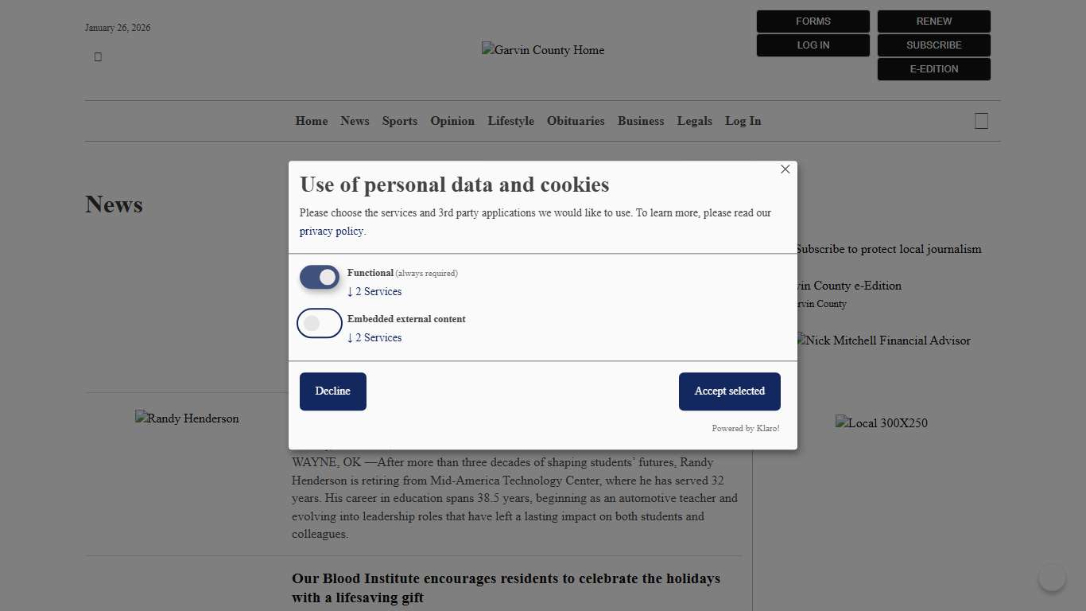Open the Randy Henderson article image
The height and width of the screenshot is (611, 1086).
(187, 418)
